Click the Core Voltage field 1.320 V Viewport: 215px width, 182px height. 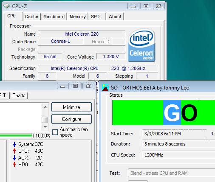pyautogui.click(x=111, y=56)
